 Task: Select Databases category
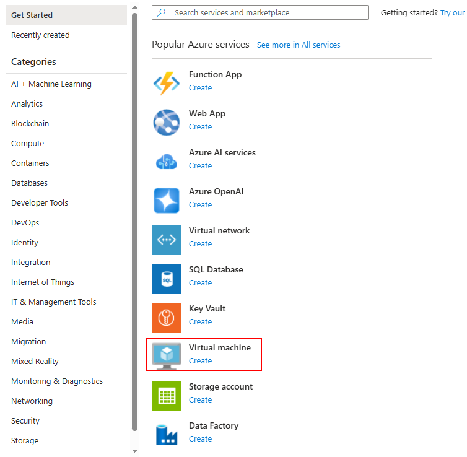tap(30, 183)
